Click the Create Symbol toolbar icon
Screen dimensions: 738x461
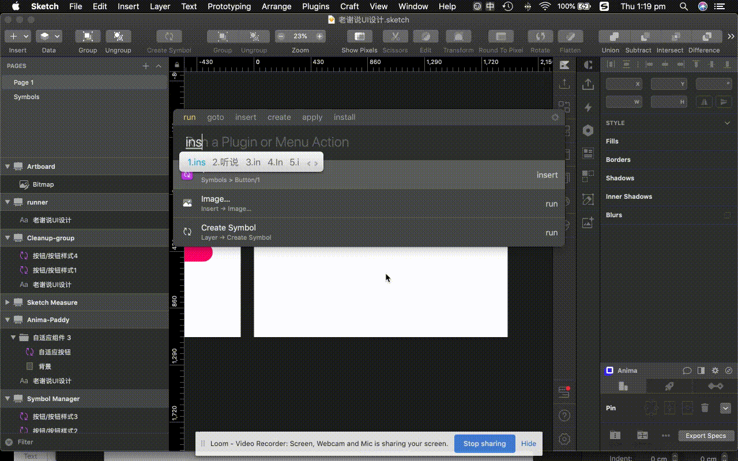169,36
